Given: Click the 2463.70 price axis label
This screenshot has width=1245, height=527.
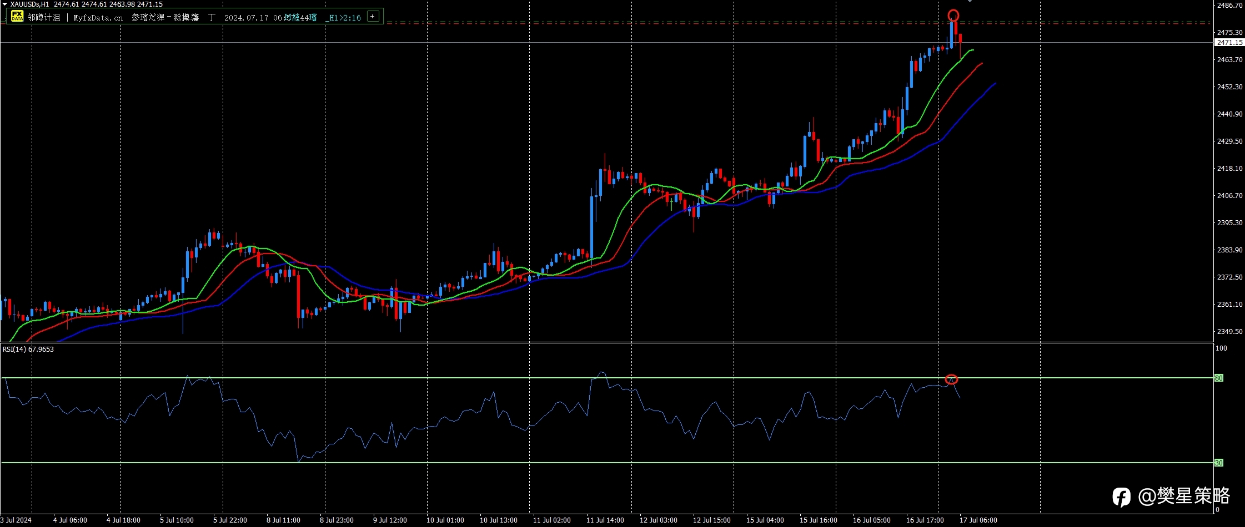Looking at the screenshot, I should pos(1229,60).
